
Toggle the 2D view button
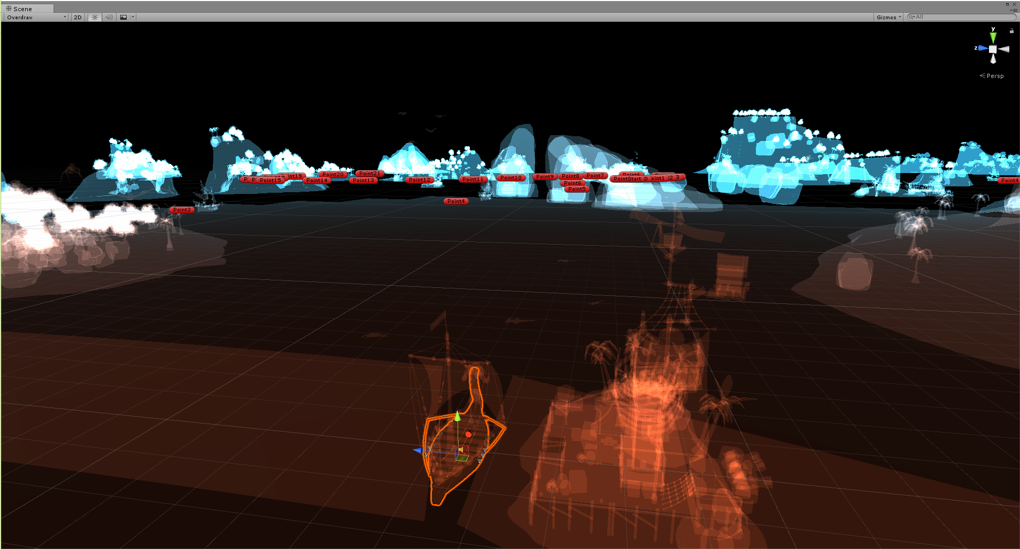[78, 17]
